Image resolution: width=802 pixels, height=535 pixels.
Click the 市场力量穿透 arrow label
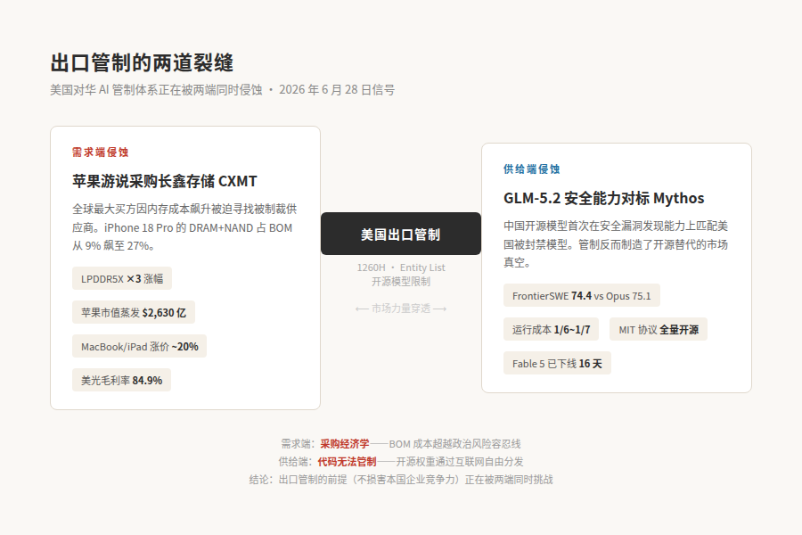(401, 309)
